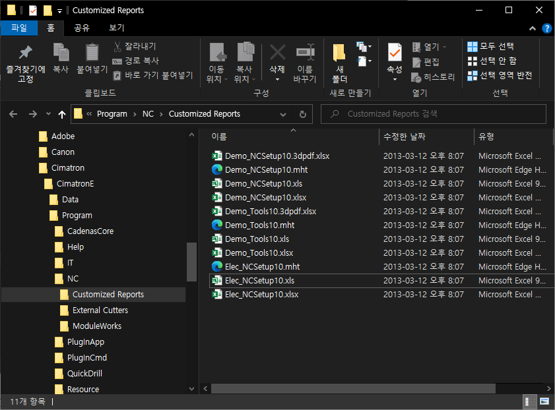
Task: Click the Cut (잘라내기) scissors icon
Action: [x=117, y=46]
